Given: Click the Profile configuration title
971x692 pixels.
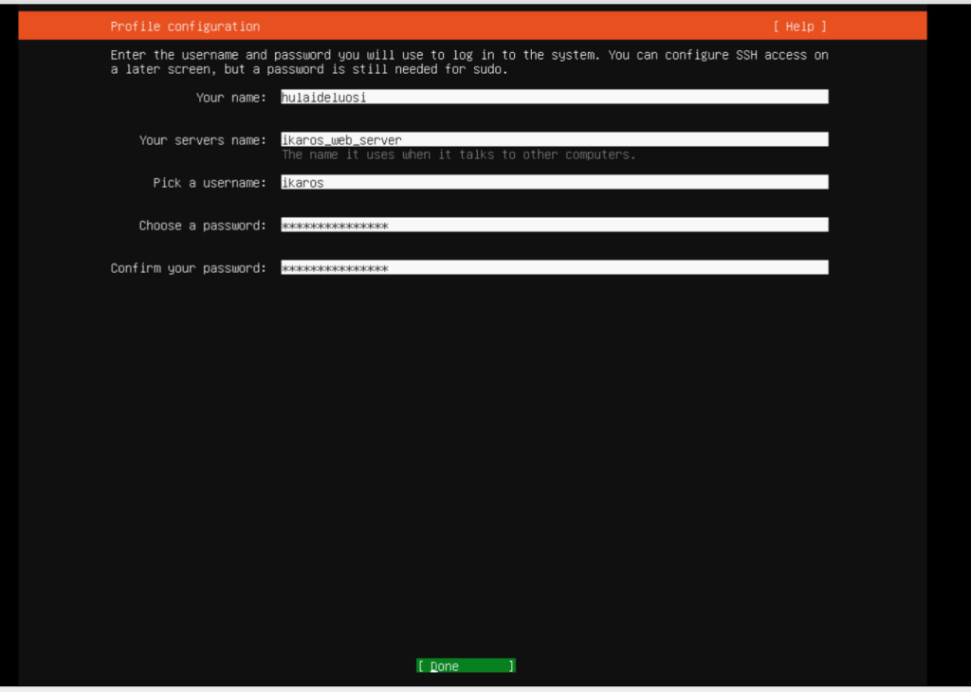Looking at the screenshot, I should point(185,27).
